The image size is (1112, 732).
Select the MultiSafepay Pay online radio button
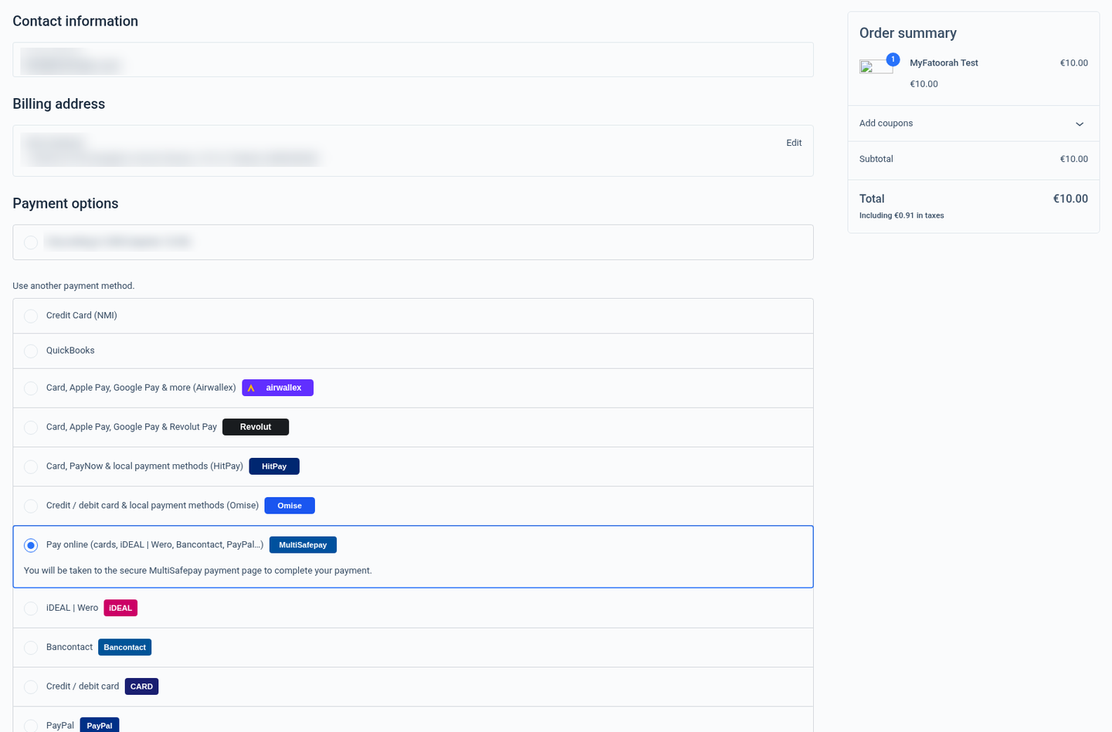click(31, 545)
